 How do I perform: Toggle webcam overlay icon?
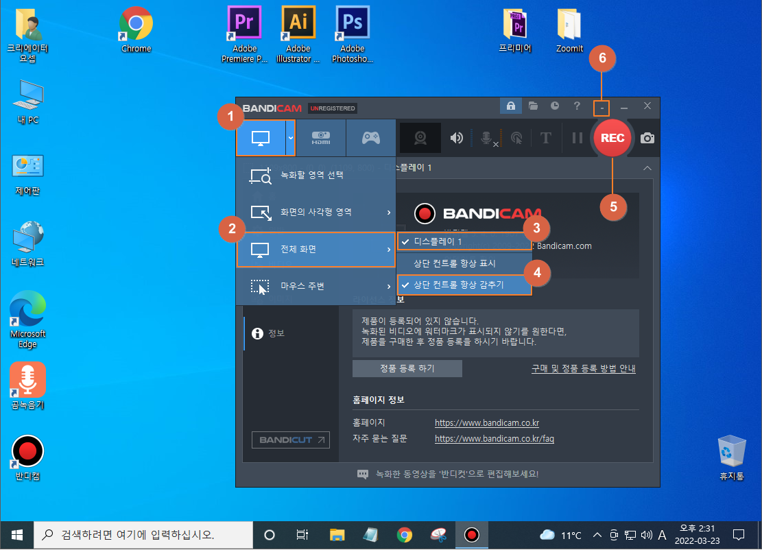click(x=420, y=138)
